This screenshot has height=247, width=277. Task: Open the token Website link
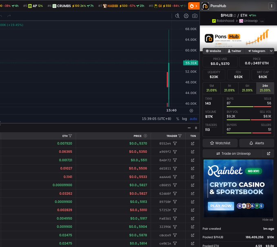click(213, 51)
